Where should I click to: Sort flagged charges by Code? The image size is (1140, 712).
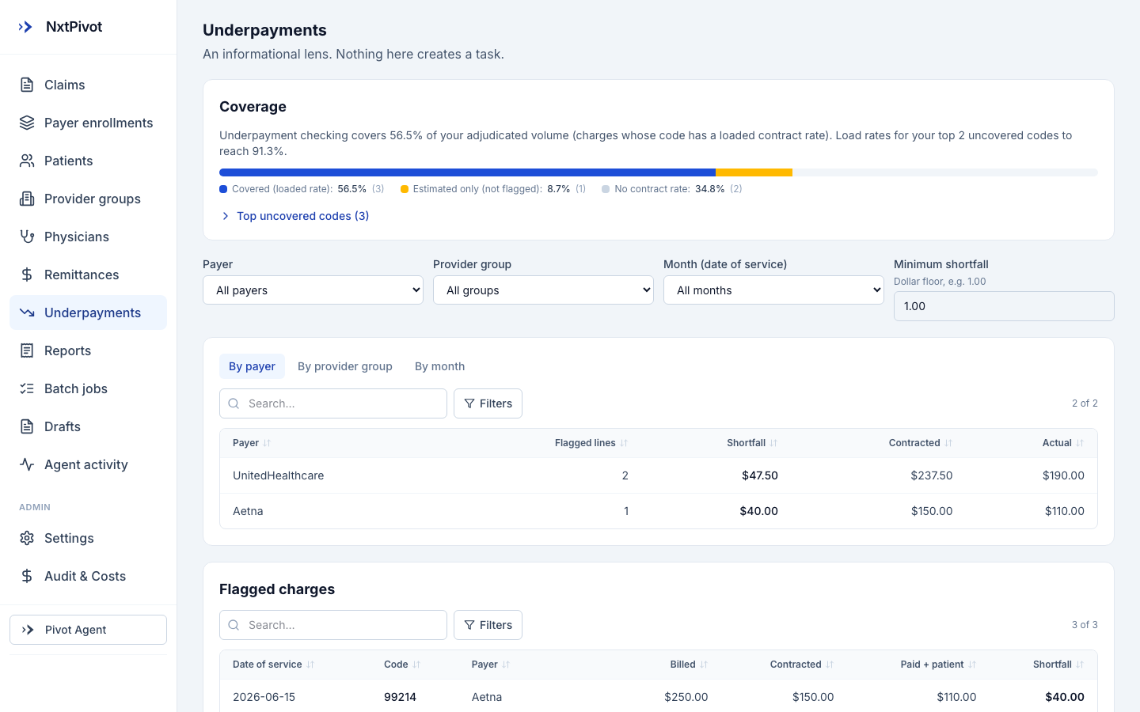[402, 665]
